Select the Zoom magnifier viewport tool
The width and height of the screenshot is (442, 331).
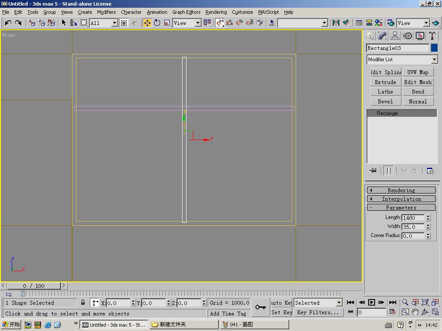coord(405,303)
